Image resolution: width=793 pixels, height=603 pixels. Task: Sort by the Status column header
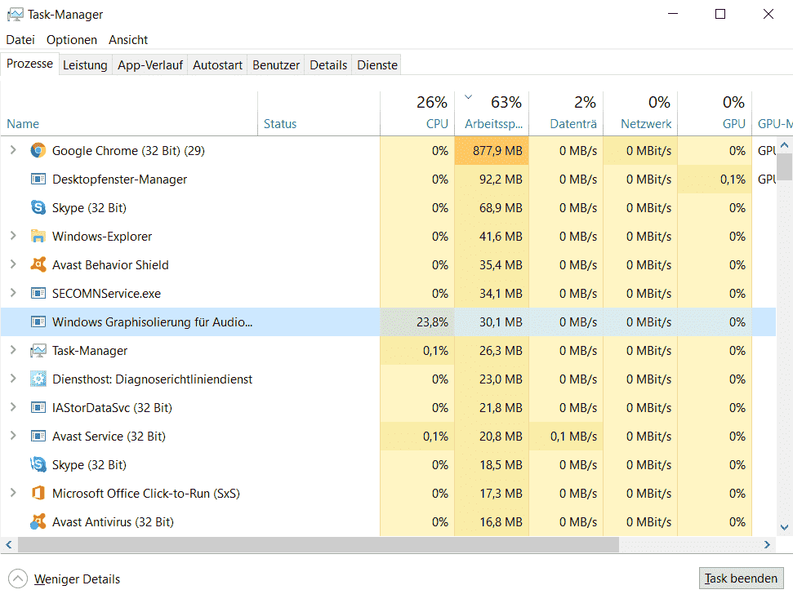click(x=319, y=113)
